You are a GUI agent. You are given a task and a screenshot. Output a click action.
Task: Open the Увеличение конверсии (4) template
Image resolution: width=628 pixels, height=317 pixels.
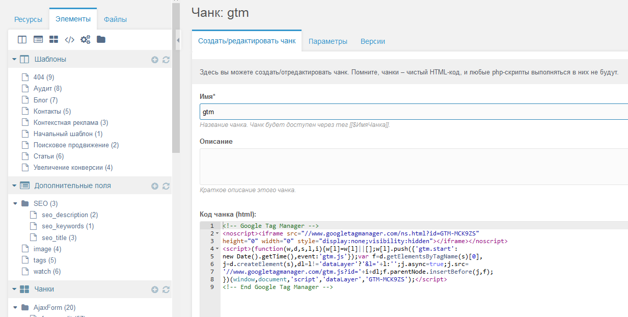click(x=73, y=167)
